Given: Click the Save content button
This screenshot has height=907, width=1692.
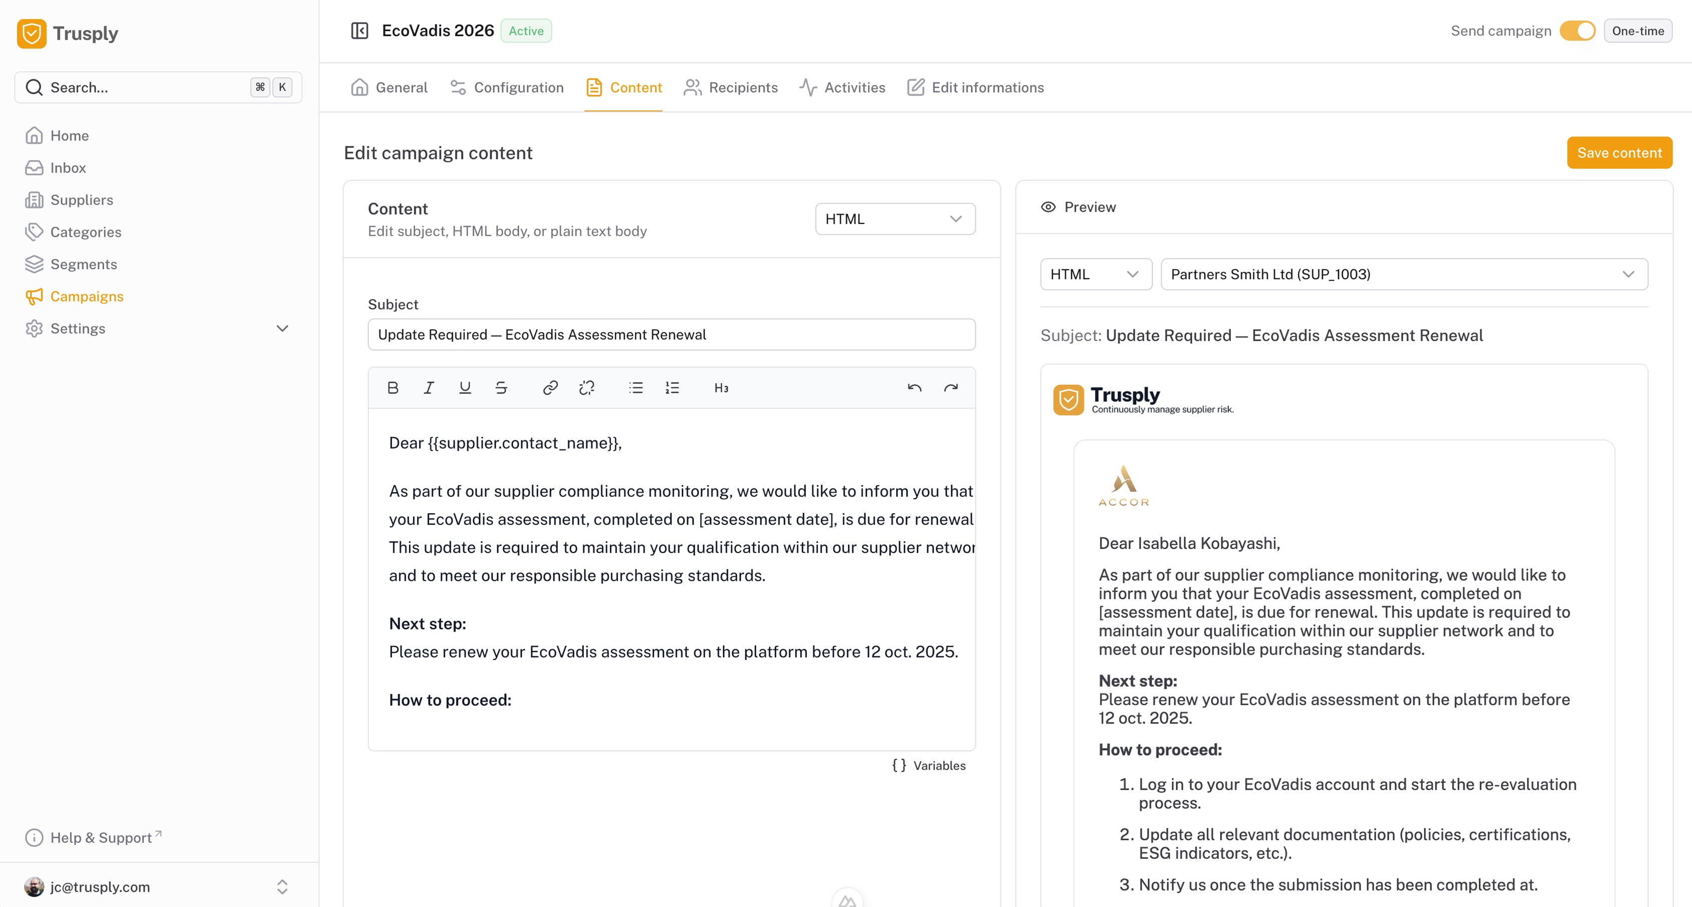Looking at the screenshot, I should (x=1619, y=152).
